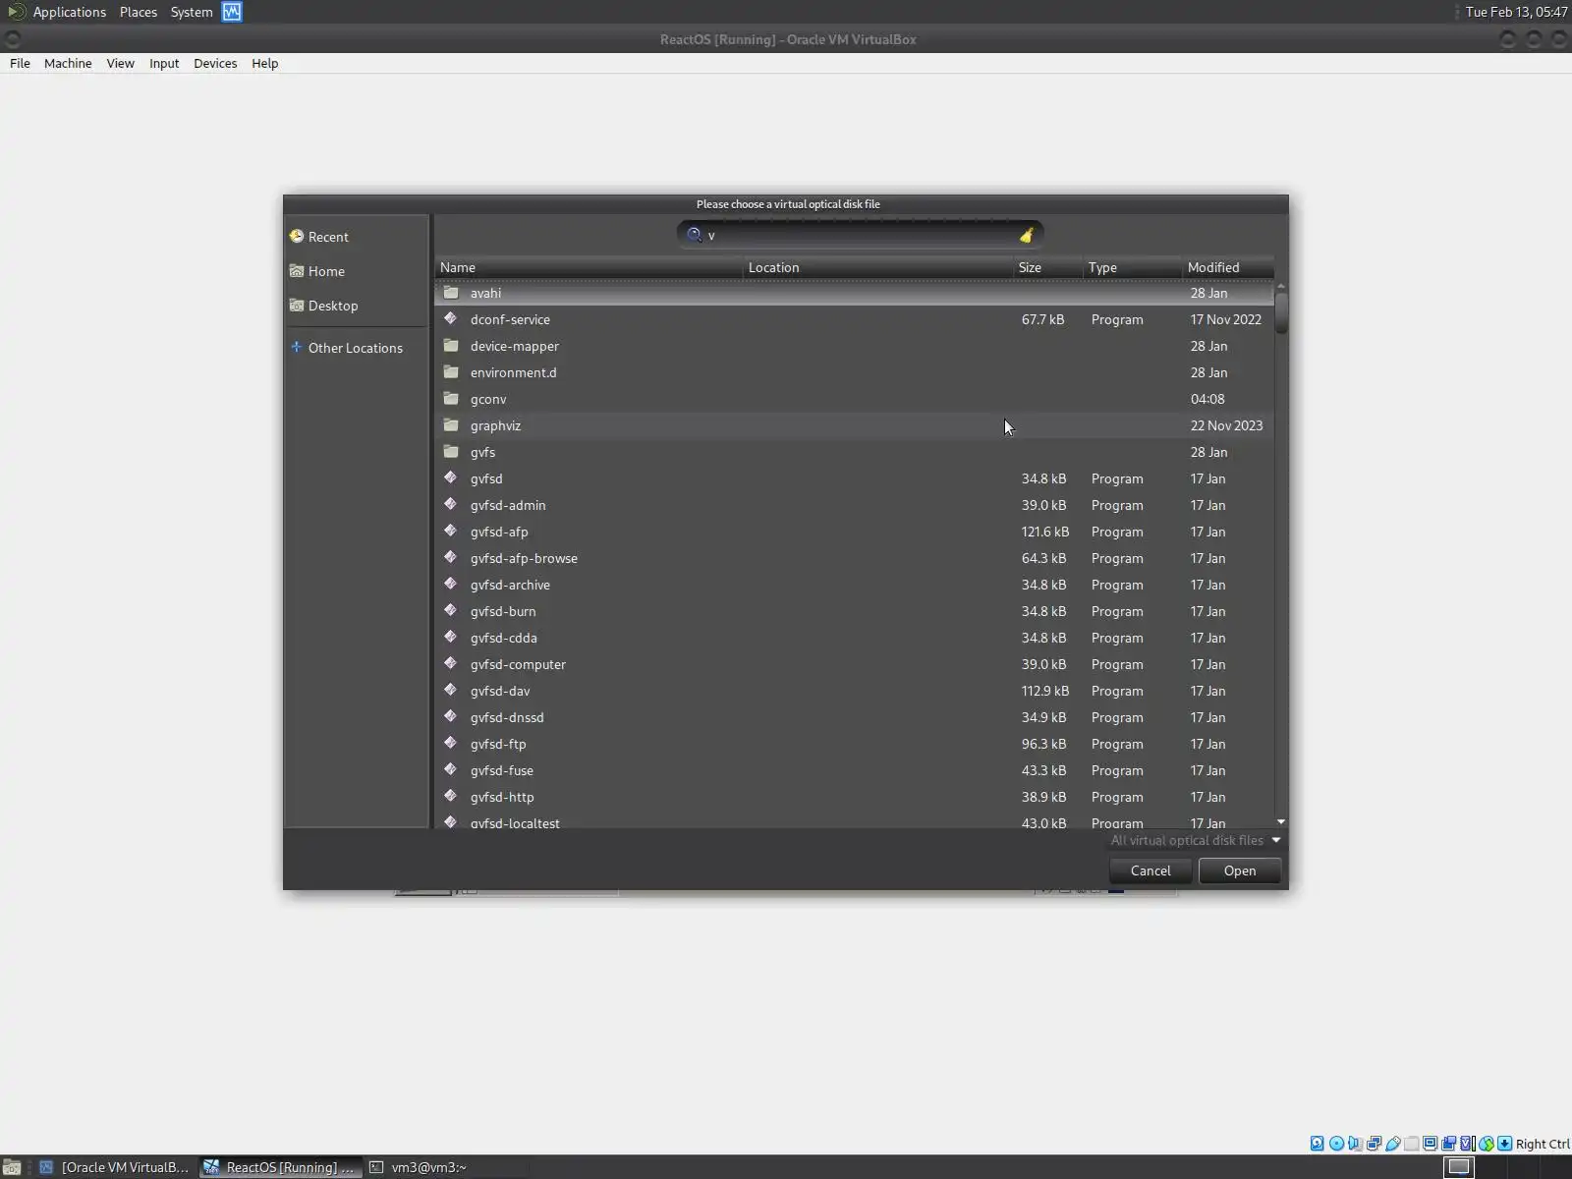The height and width of the screenshot is (1179, 1572).
Task: Sort files by the Modified column header
Action: [x=1228, y=267]
